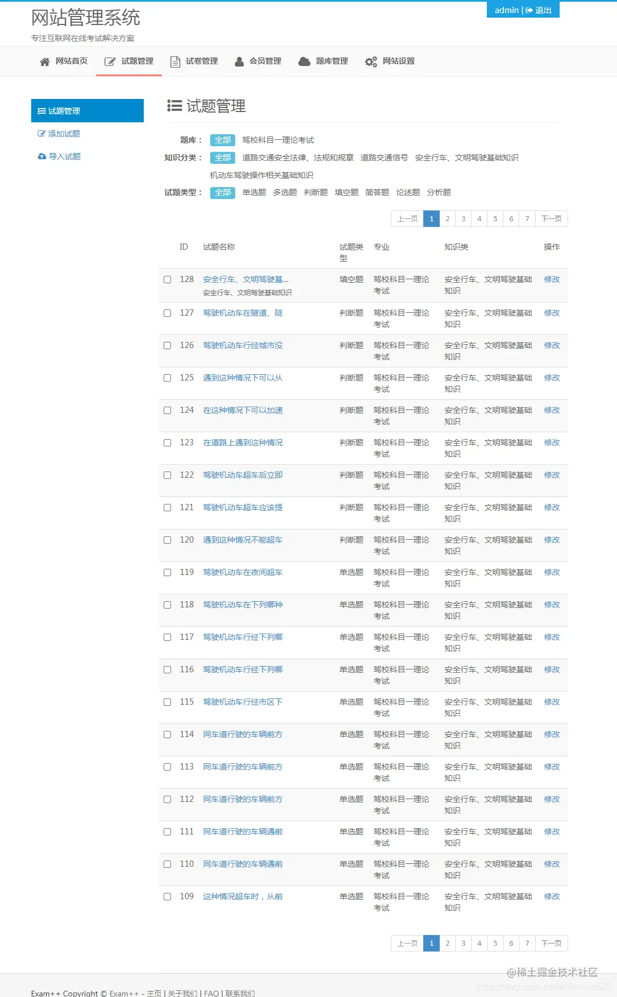Select 导入试题 in the sidebar

coord(64,156)
